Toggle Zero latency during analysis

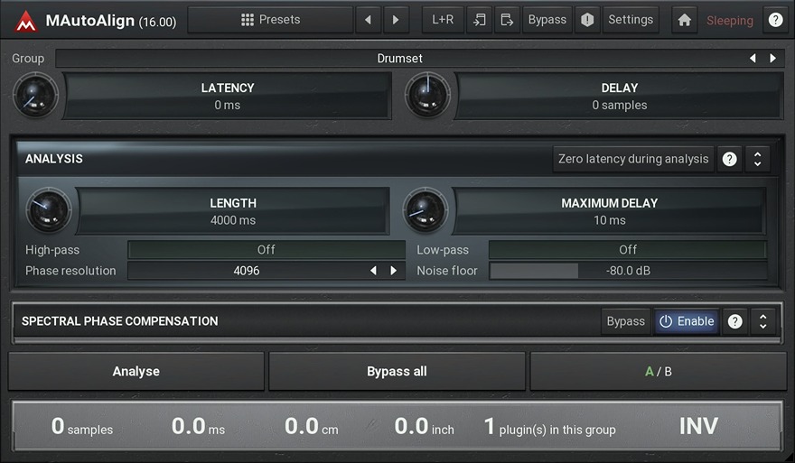point(633,159)
